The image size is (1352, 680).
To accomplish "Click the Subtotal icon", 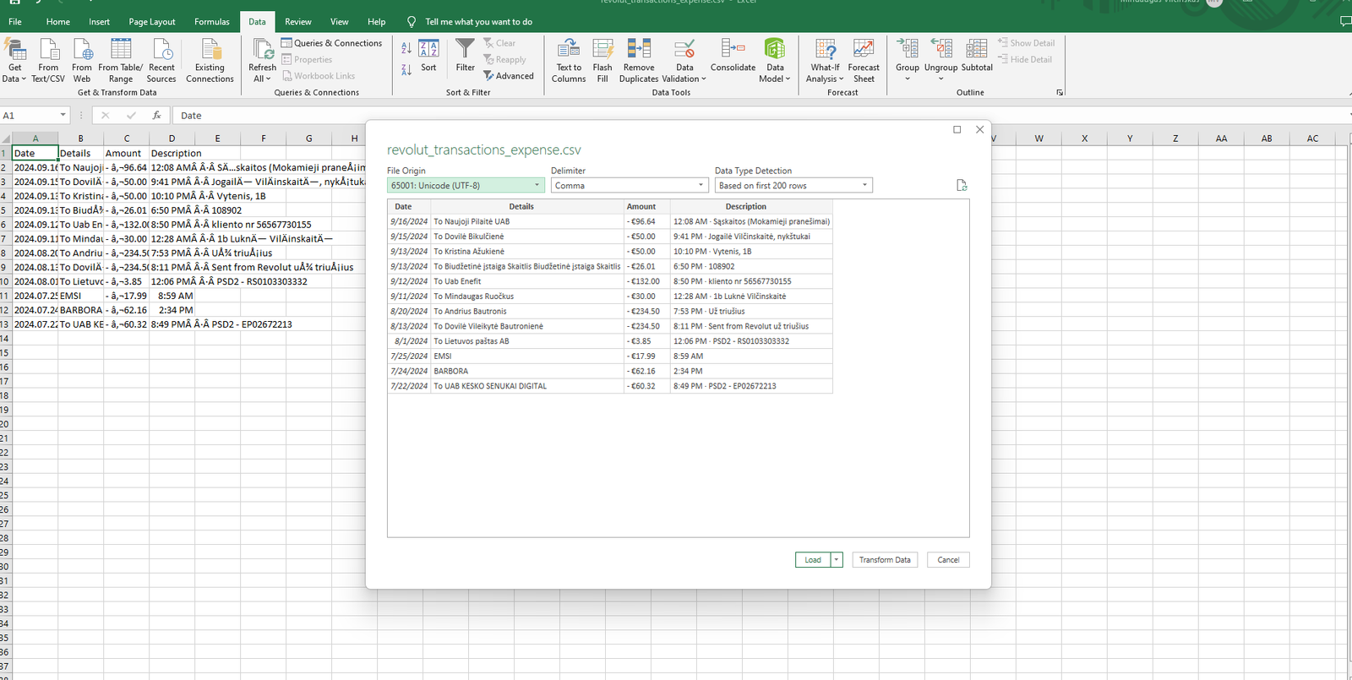I will (977, 48).
